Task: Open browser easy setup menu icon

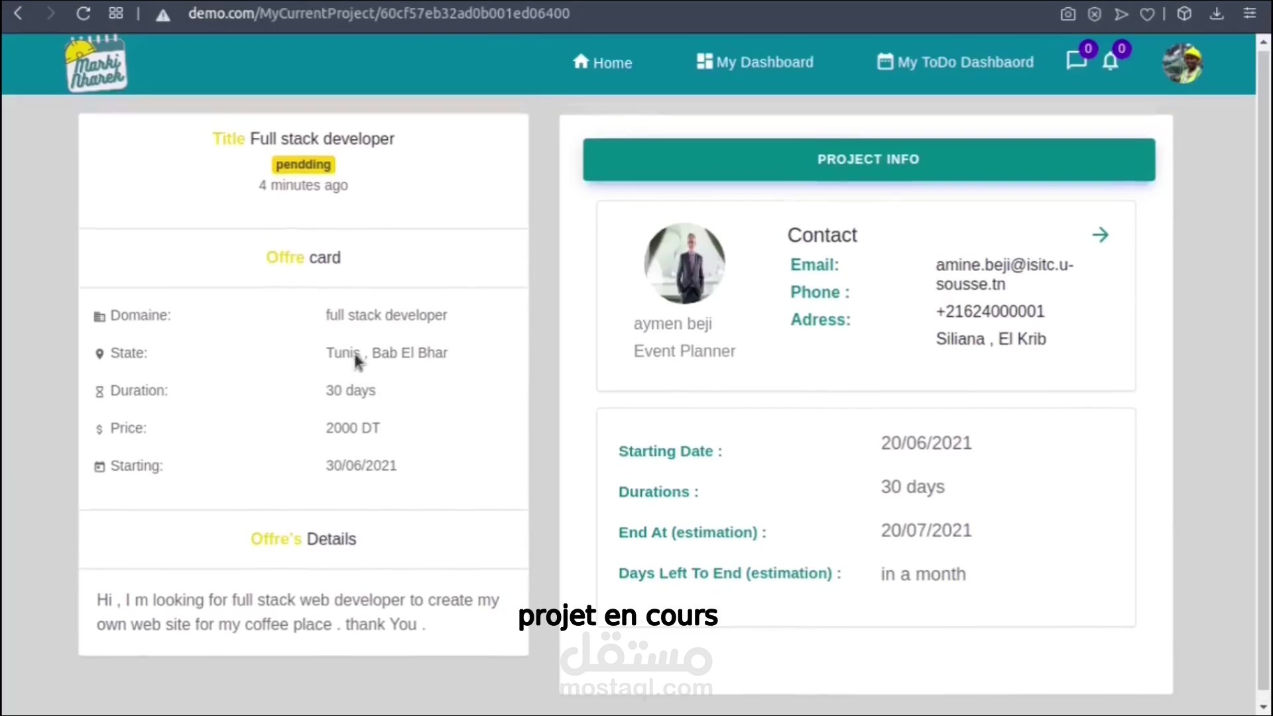Action: (1250, 13)
